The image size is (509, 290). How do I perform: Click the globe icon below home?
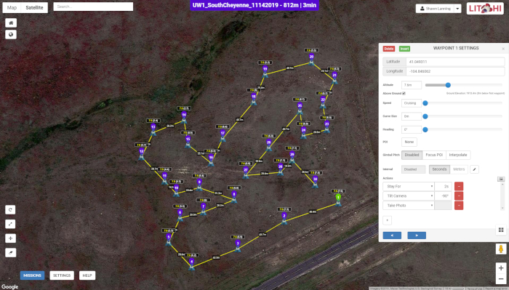coord(11,34)
